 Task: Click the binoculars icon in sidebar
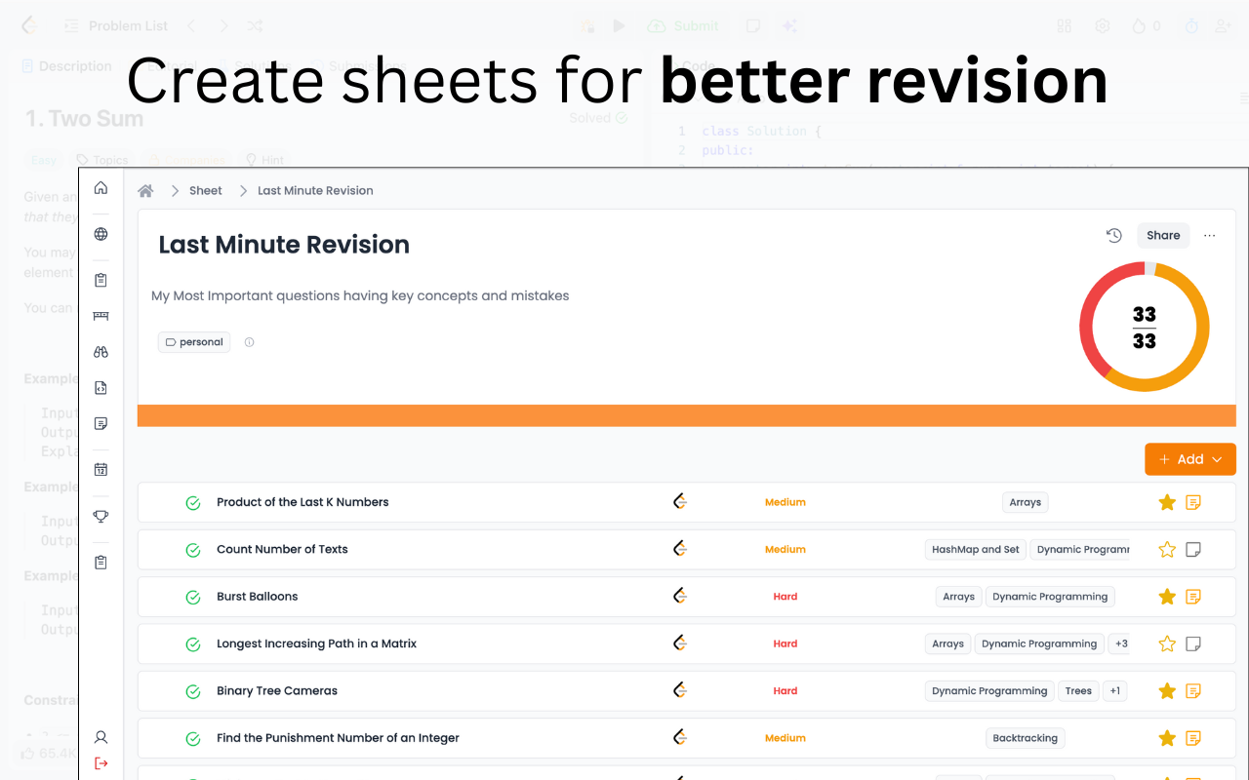(x=101, y=352)
